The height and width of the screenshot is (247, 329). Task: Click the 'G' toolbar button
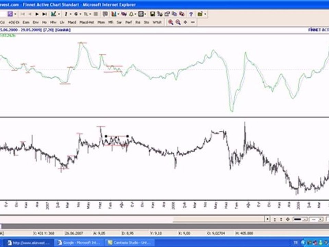tap(76, 14)
